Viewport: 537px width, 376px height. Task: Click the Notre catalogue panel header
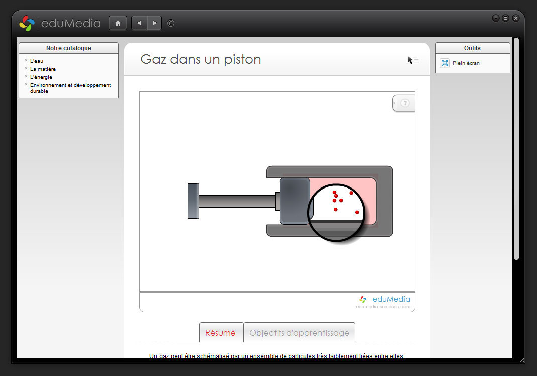point(69,48)
